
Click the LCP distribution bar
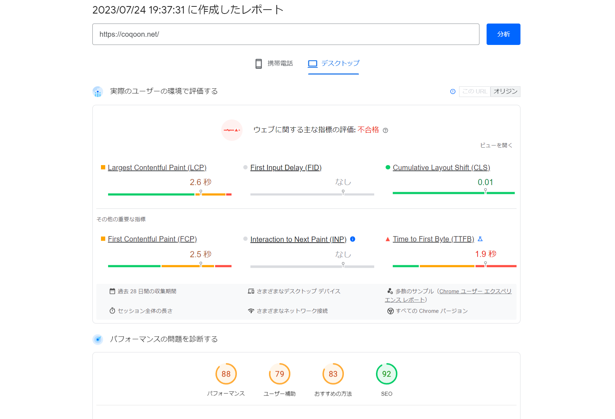click(170, 194)
